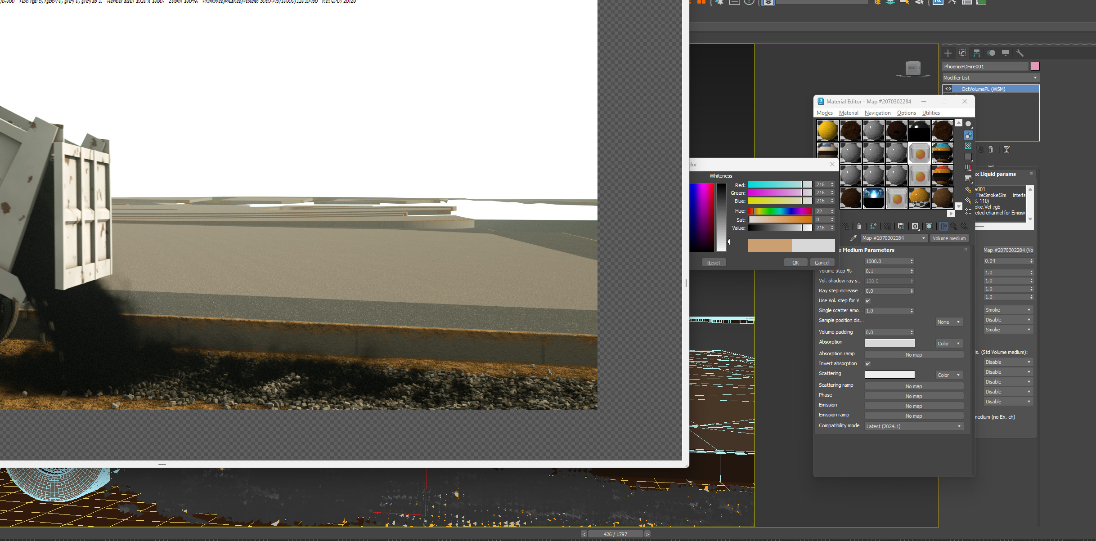Open the Utilities menu in Material Editor

pos(930,113)
